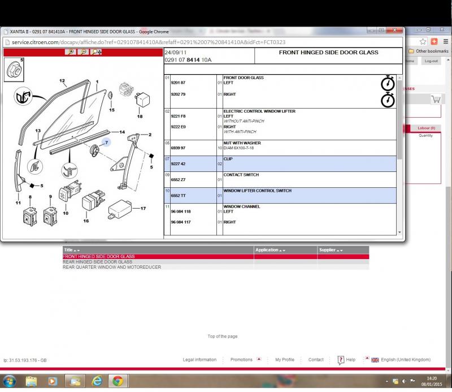
Task: Click the zoom-and-move magnifier tool icon
Action: (96, 52)
